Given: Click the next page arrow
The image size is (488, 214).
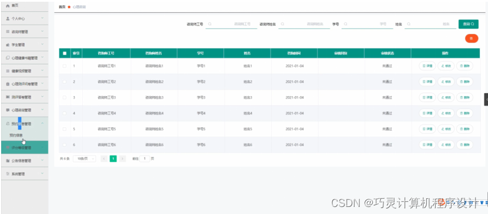Looking at the screenshot, I should pyautogui.click(x=123, y=159).
